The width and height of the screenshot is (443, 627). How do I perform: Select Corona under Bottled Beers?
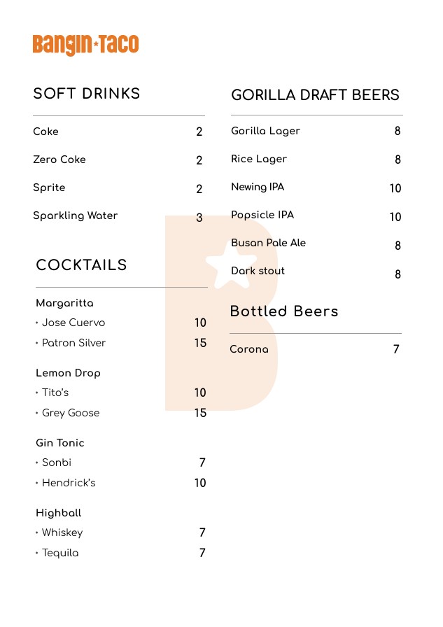point(249,349)
